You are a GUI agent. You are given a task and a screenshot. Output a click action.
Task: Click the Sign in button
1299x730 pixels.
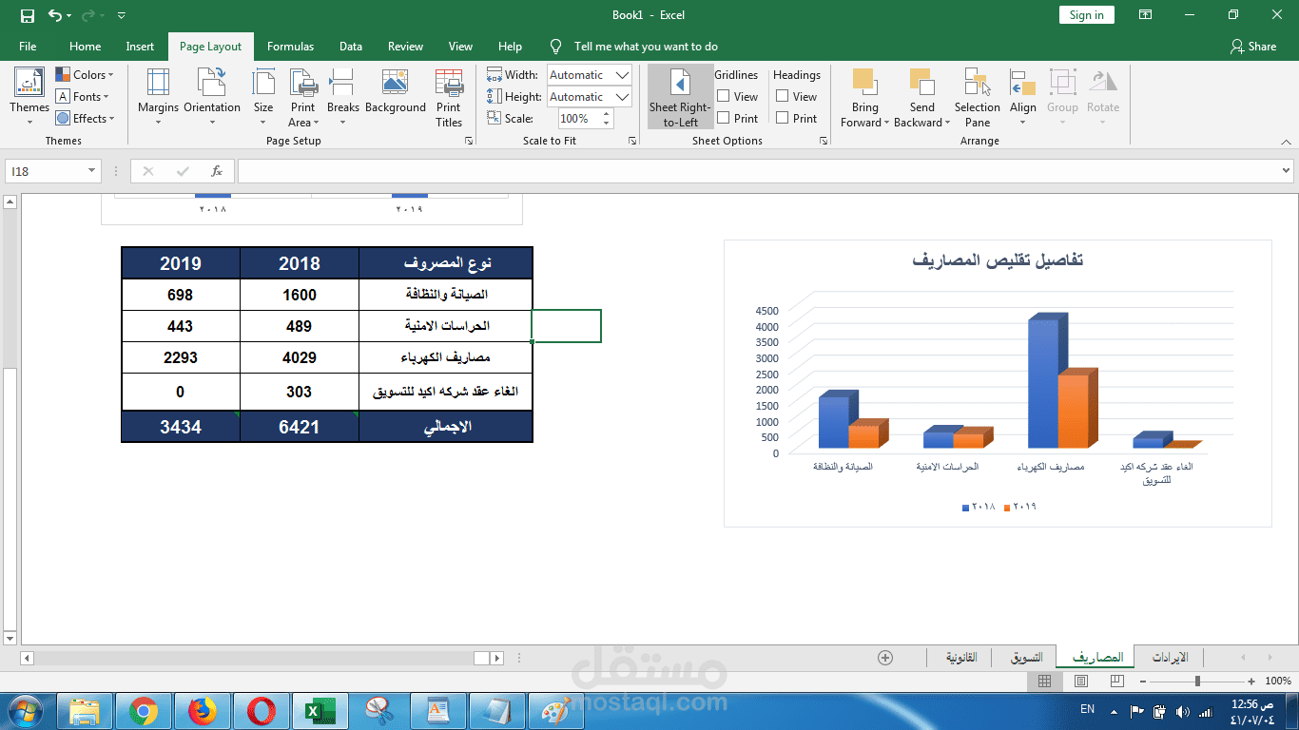[x=1086, y=15]
